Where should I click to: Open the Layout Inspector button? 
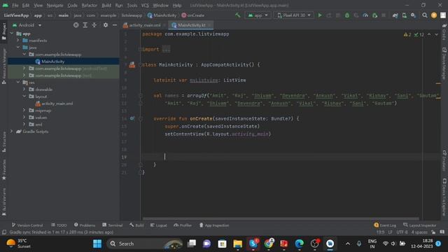click(x=420, y=225)
